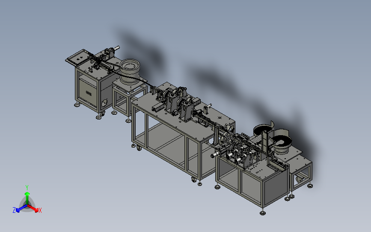Select the spiral bowl feeder at right end
Viewport: 371px width, 232px height.
282,142
